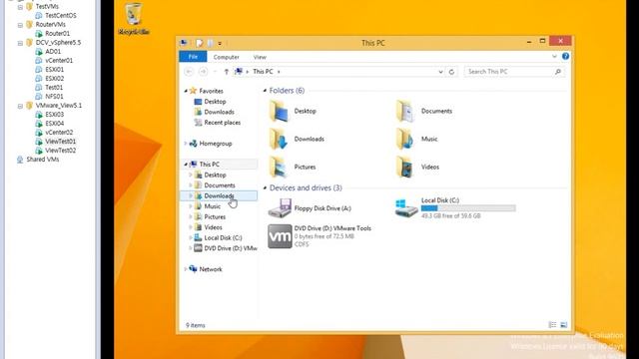Select Downloads under This PC in navigation pane
The width and height of the screenshot is (639, 359).
tap(219, 195)
